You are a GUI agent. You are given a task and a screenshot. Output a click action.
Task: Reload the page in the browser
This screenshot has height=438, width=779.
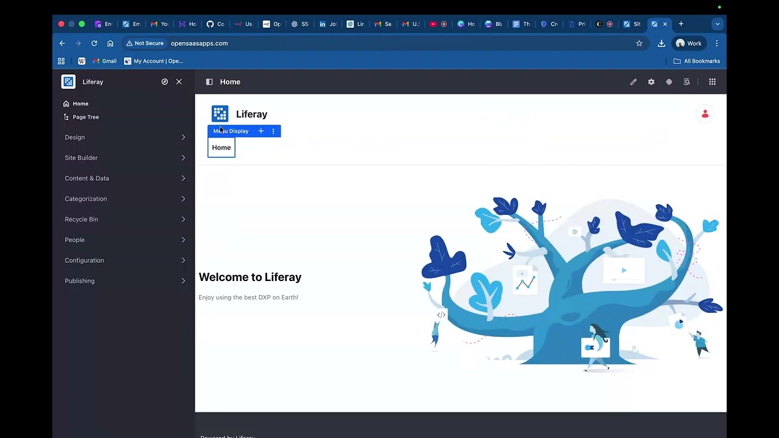point(94,43)
